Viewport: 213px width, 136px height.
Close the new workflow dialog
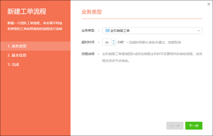(209, 4)
